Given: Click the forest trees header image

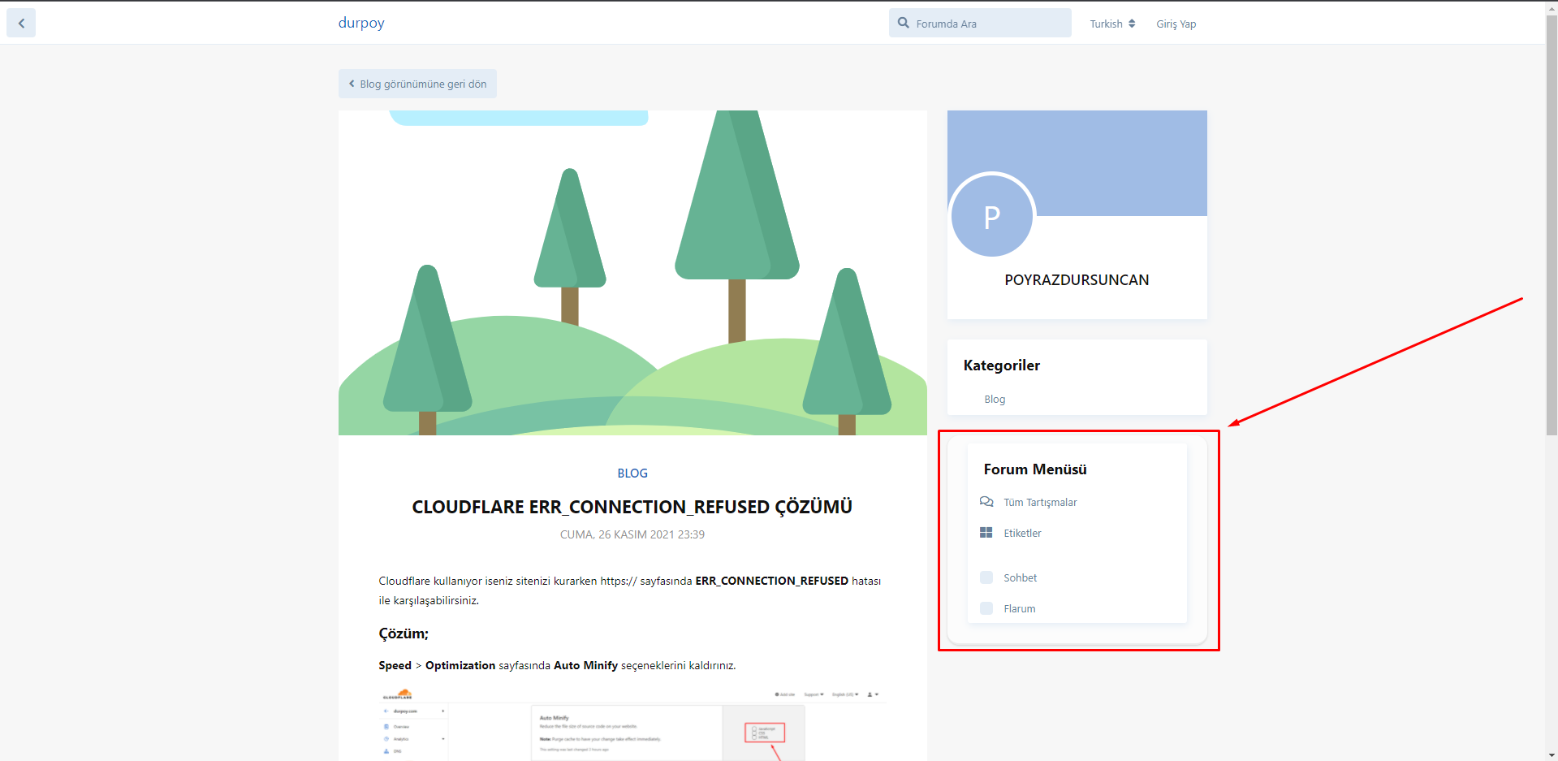Looking at the screenshot, I should point(632,273).
